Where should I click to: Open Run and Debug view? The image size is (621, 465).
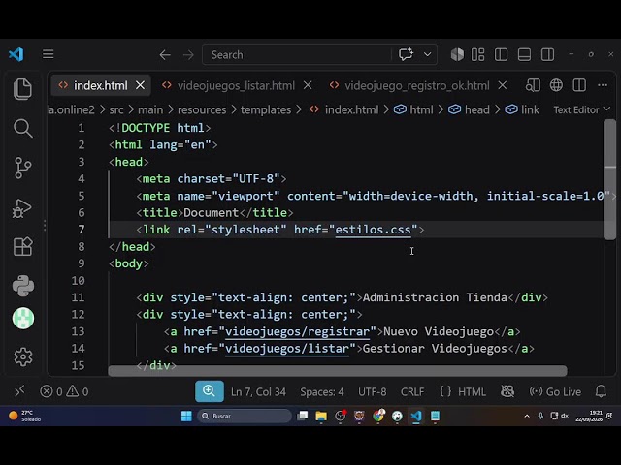(x=21, y=208)
